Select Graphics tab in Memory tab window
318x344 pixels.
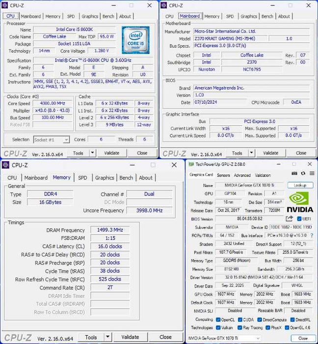(105, 178)
